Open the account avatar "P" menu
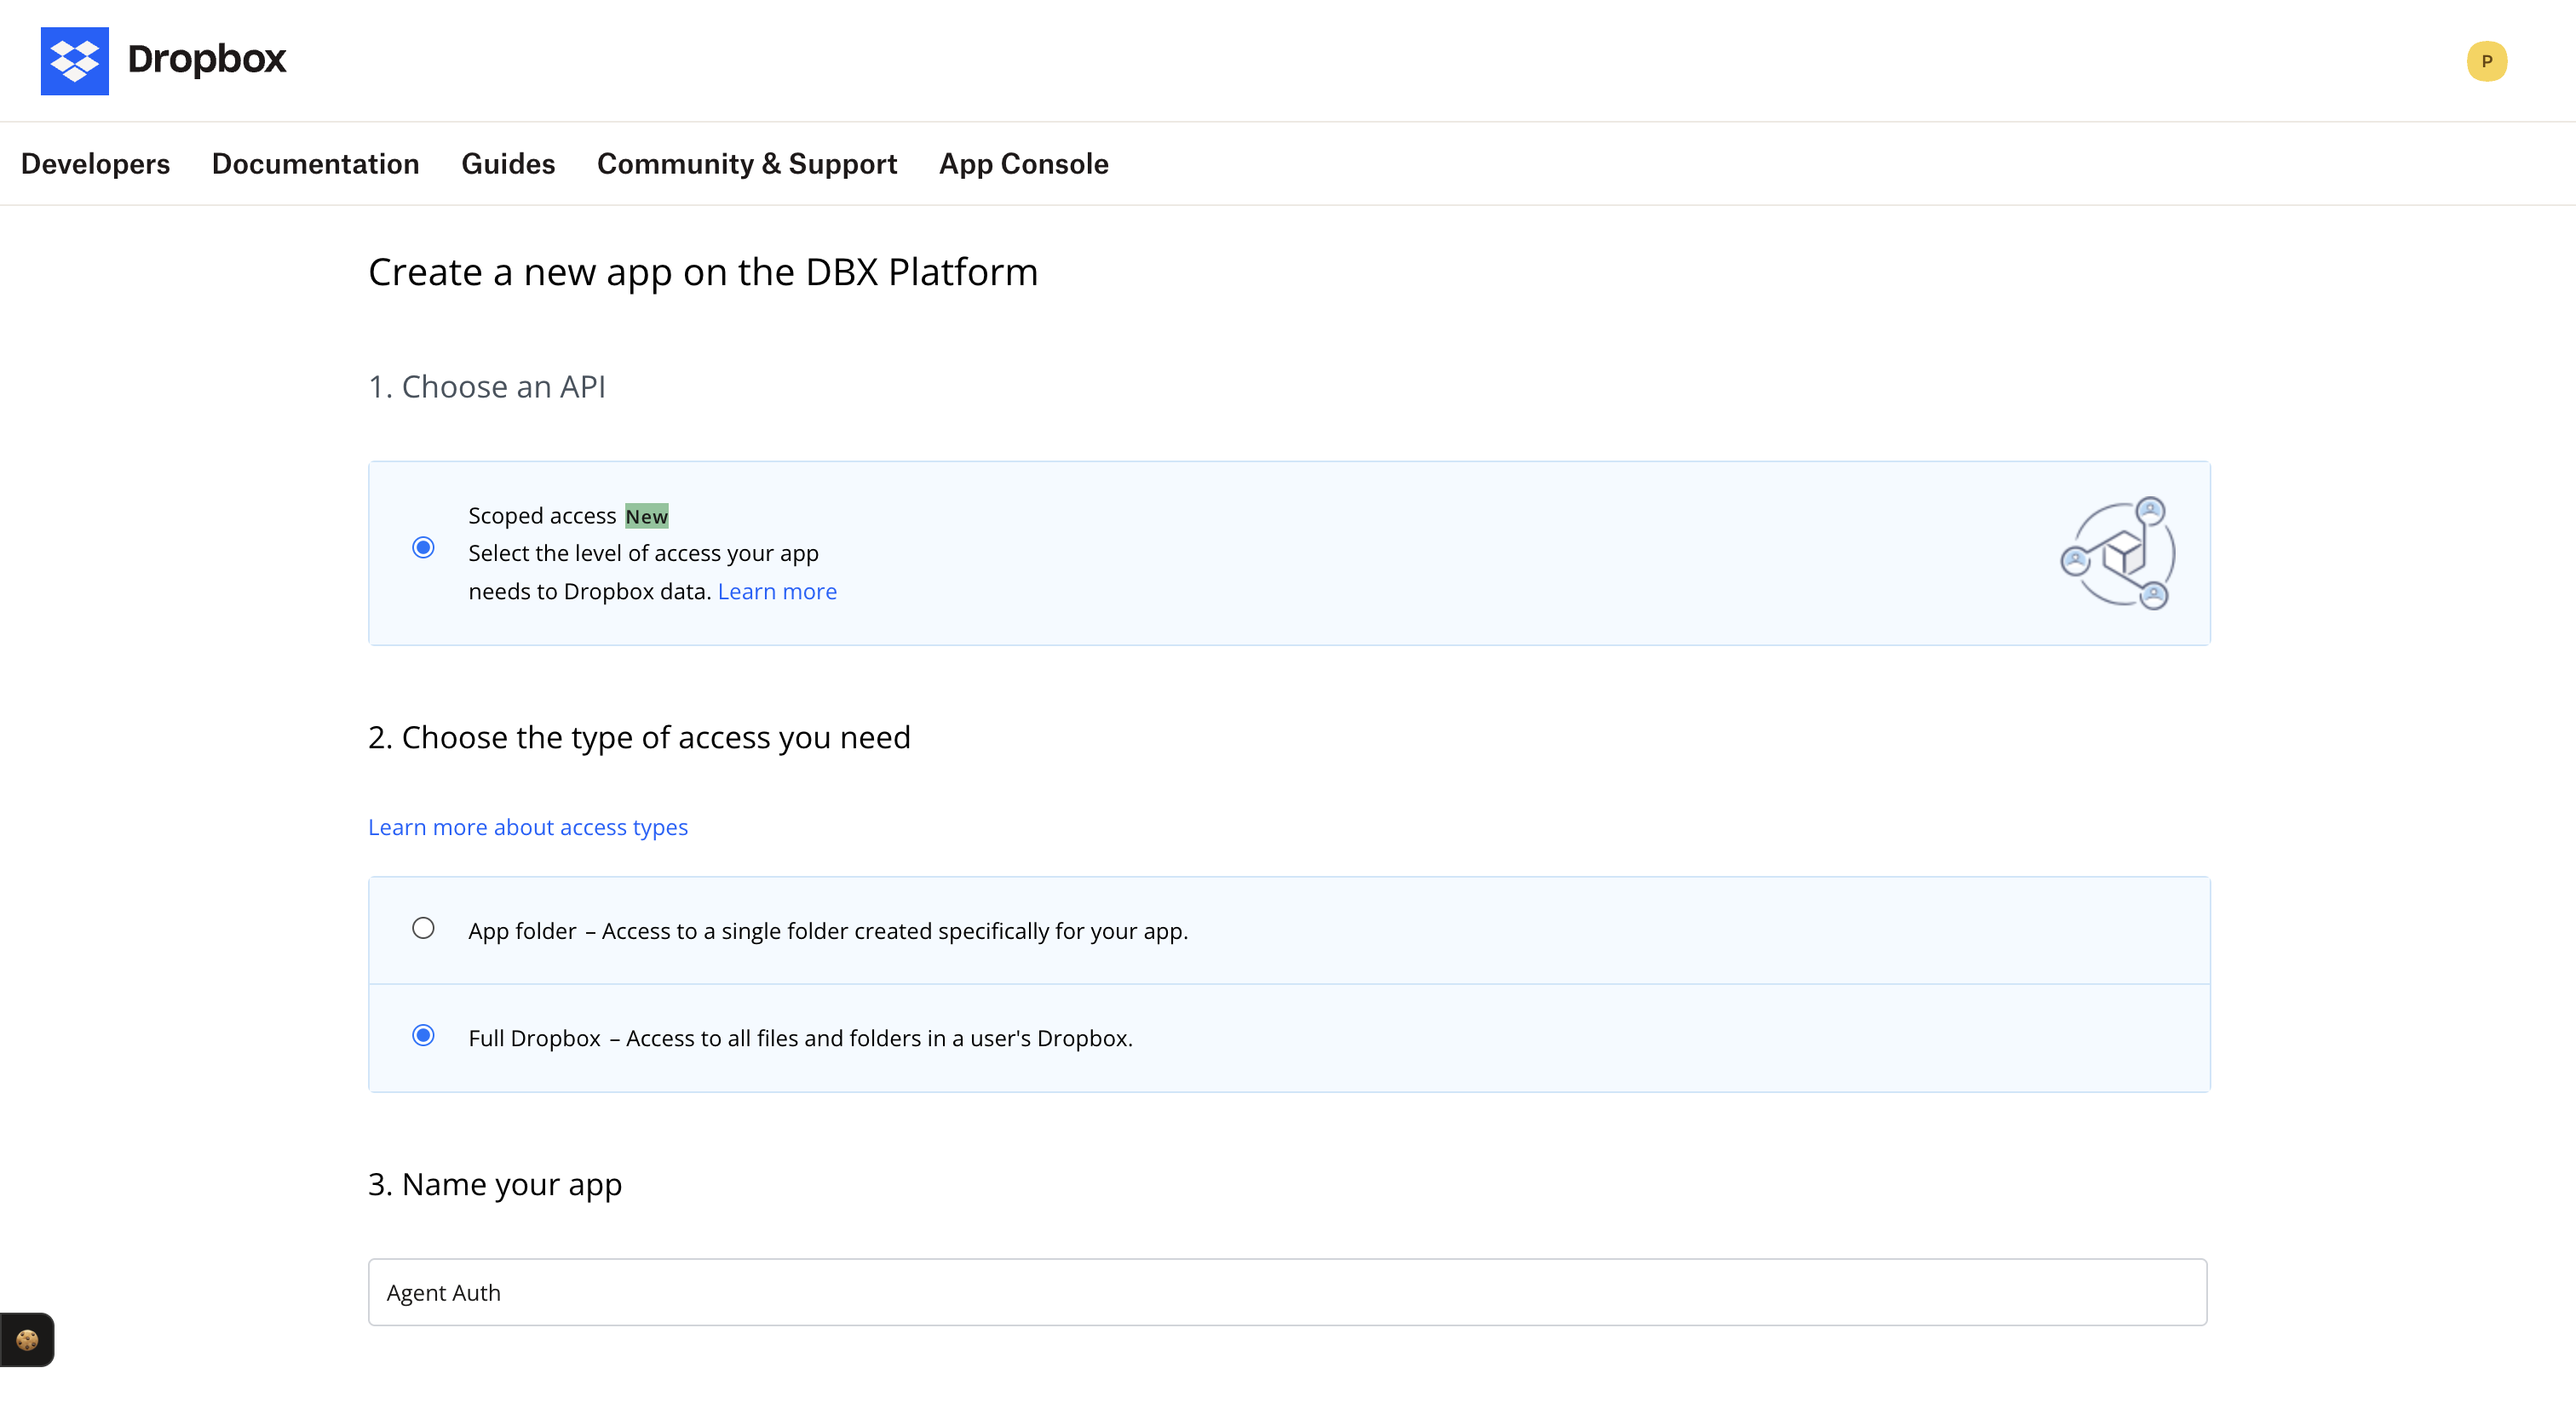 click(2486, 61)
